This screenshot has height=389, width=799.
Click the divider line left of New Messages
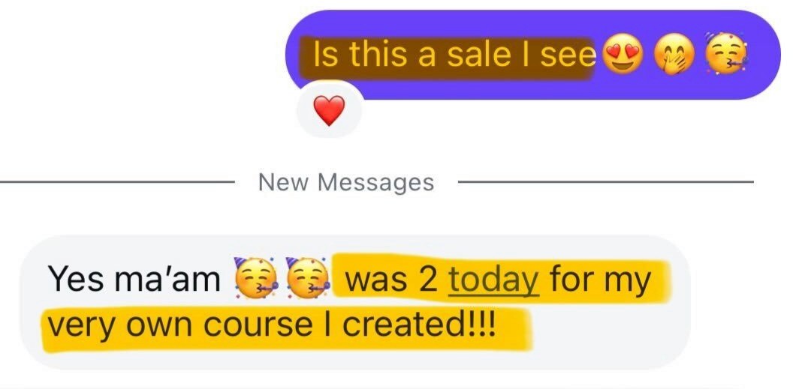pos(116,181)
